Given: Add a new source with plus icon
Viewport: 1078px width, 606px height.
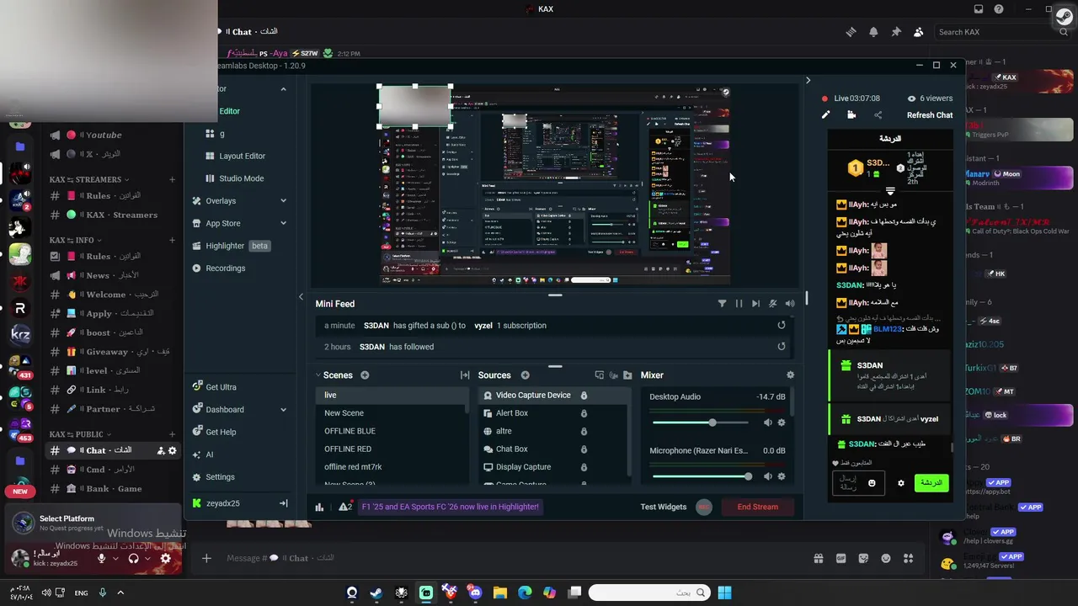Looking at the screenshot, I should click(x=525, y=375).
